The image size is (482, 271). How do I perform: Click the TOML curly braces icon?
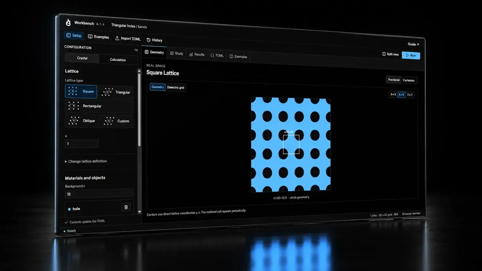212,55
